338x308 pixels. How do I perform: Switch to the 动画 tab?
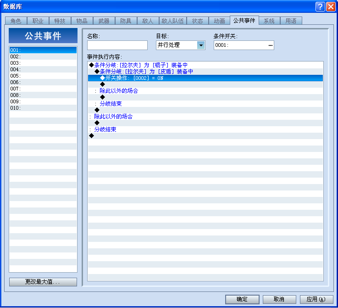click(x=219, y=21)
